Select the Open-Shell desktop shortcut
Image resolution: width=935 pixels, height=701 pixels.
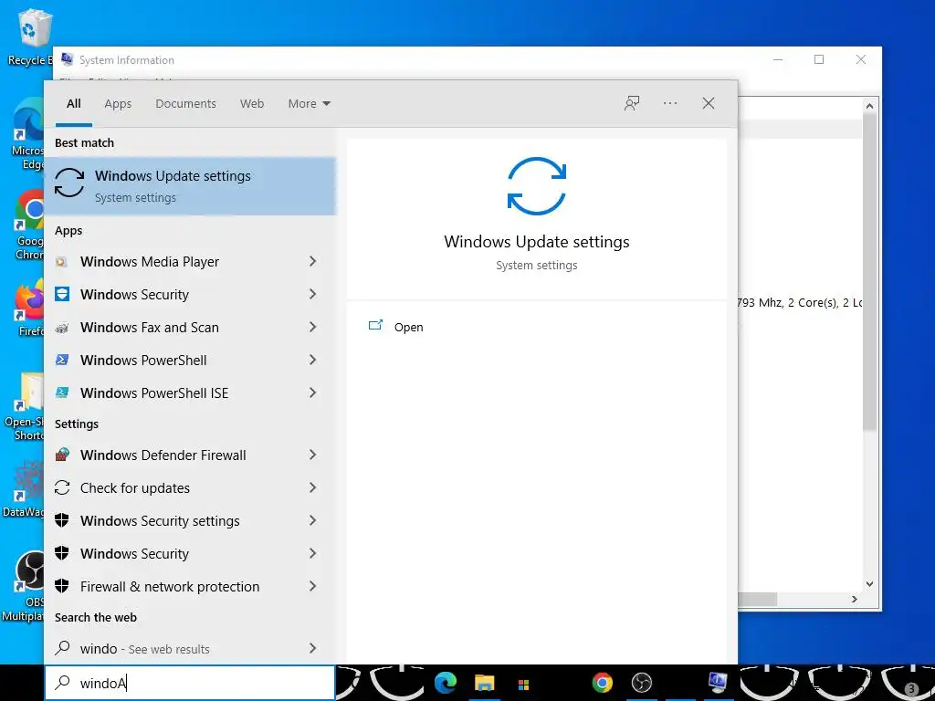coord(24,406)
